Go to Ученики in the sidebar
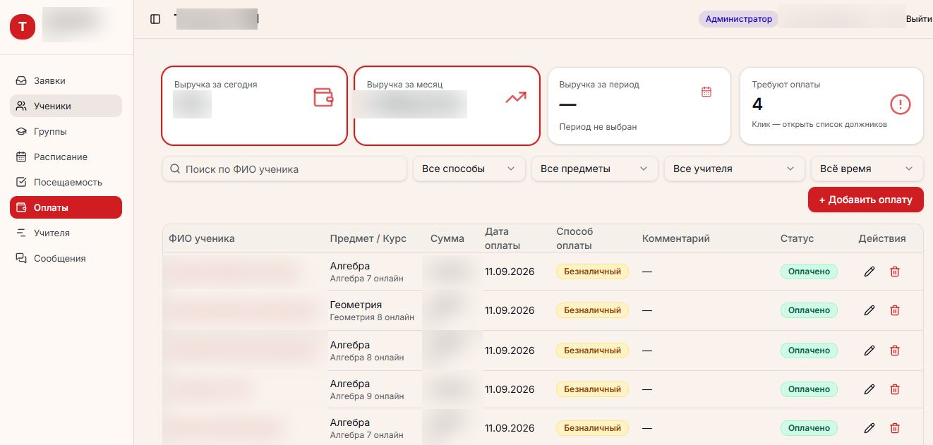The image size is (933, 445). pos(66,106)
